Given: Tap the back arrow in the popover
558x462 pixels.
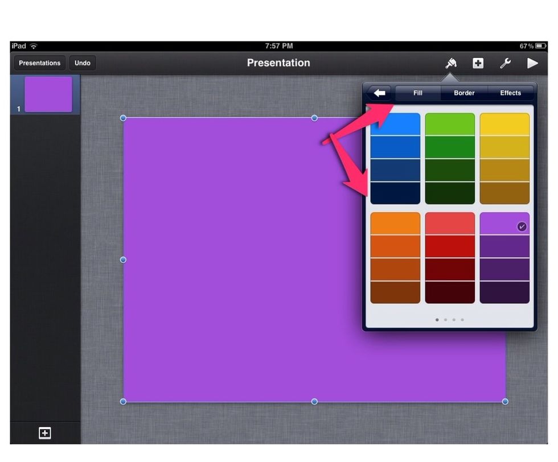Looking at the screenshot, I should pos(379,93).
